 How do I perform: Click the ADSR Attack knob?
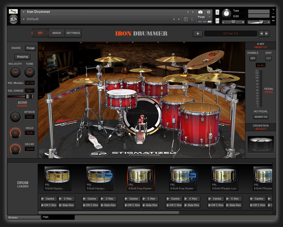pos(15,117)
